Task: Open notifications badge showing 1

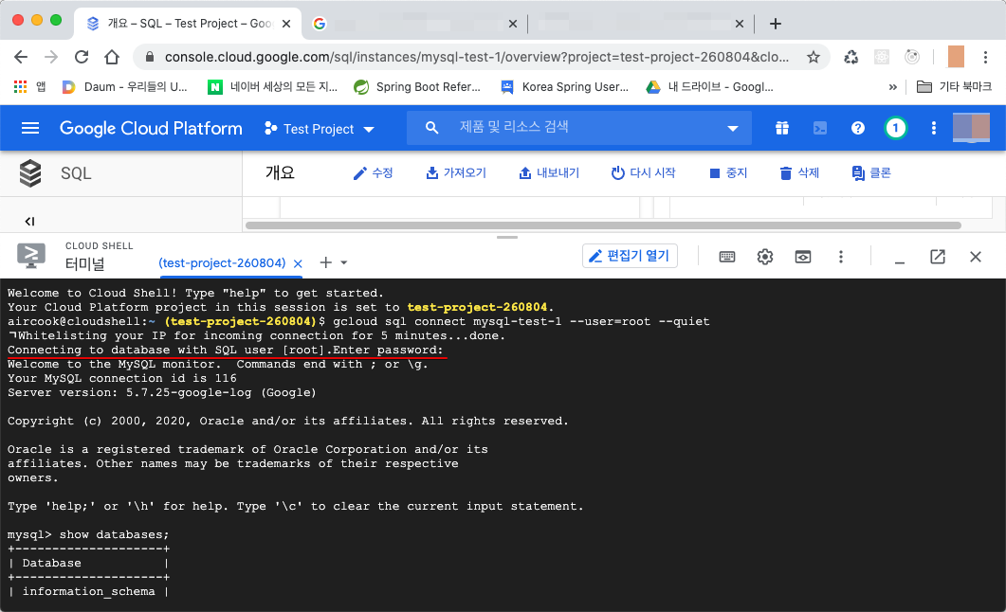Action: (x=896, y=128)
